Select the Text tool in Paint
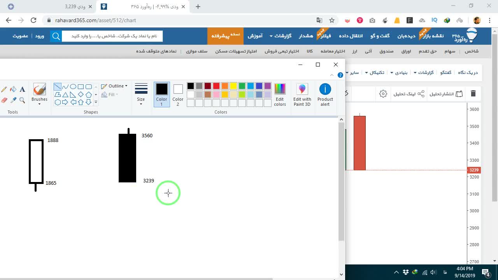The image size is (498, 280). [22, 89]
